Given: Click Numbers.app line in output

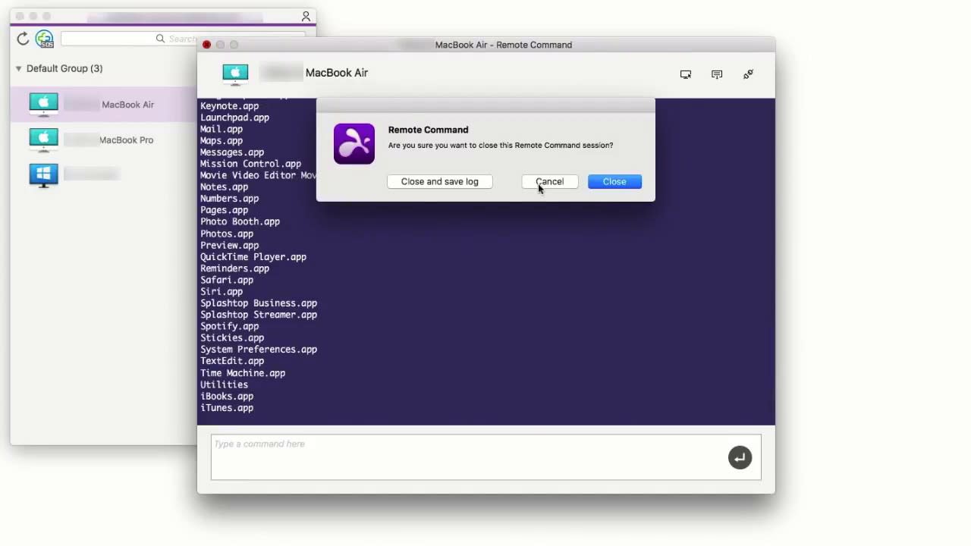Looking at the screenshot, I should pos(229,199).
